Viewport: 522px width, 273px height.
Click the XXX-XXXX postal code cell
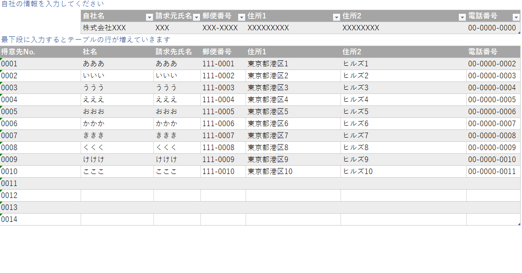(x=220, y=28)
